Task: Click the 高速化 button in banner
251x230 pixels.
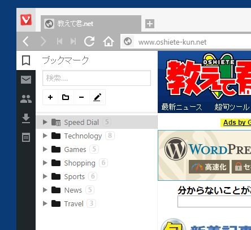Action: click(209, 167)
